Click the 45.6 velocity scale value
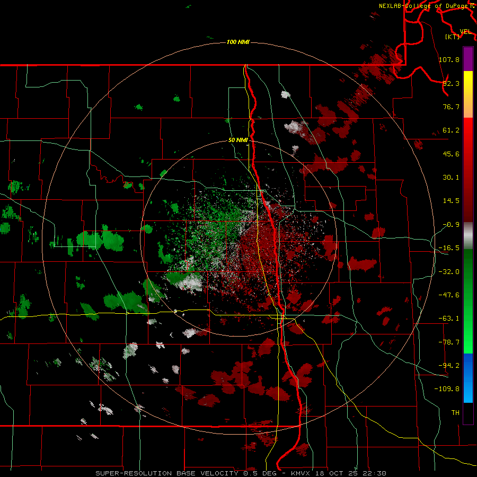This screenshot has width=477, height=477. point(451,154)
